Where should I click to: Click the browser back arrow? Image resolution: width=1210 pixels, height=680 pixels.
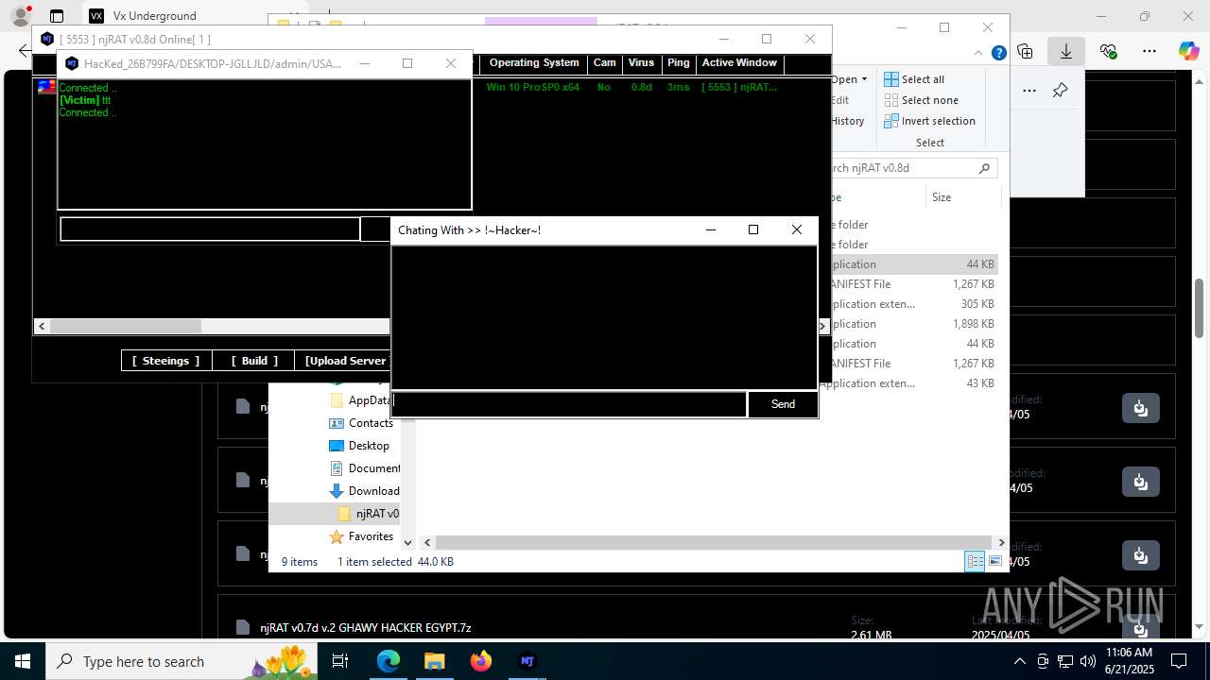(x=24, y=51)
